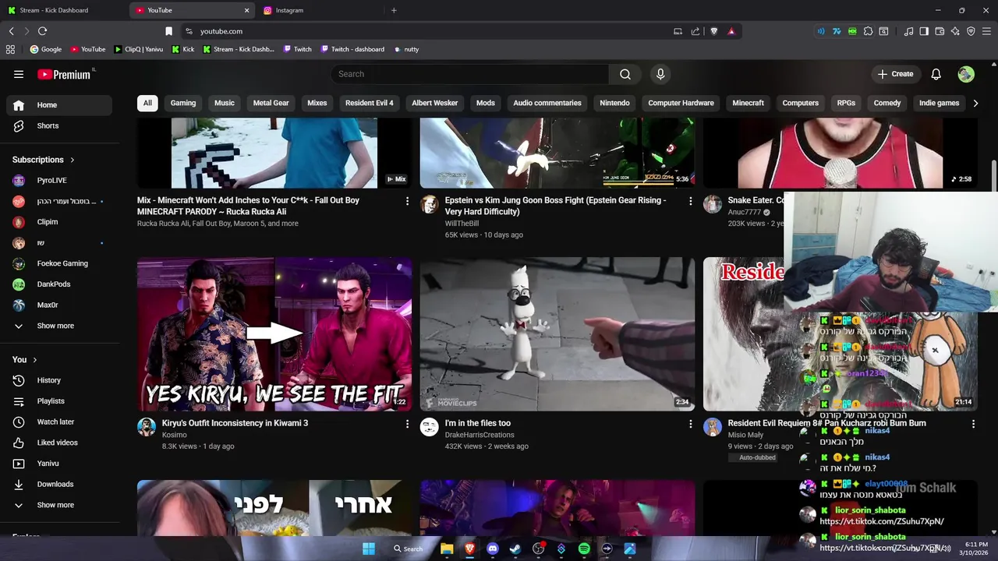Show next category chips with right arrow
Screen dimensions: 998x561
coord(975,103)
